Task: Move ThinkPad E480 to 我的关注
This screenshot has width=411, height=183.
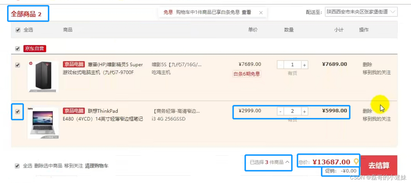Action: click(x=377, y=119)
